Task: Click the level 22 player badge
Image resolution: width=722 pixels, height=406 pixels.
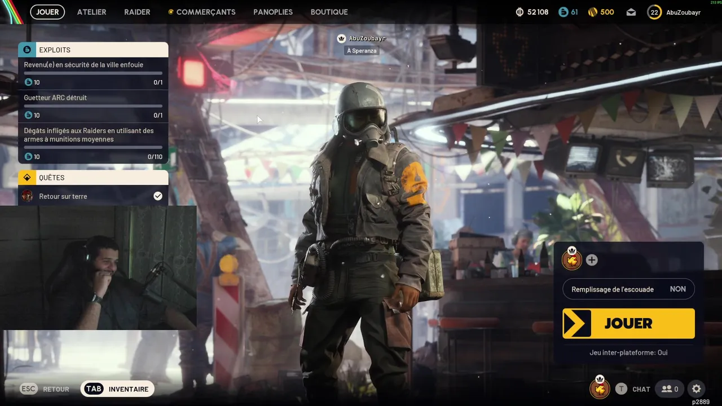Action: [654, 12]
